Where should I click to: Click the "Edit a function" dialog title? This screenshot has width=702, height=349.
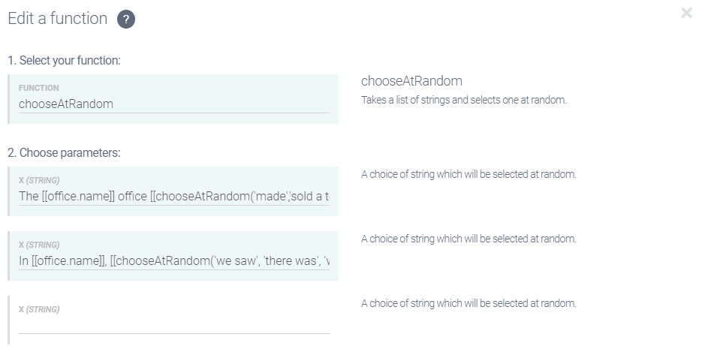[58, 19]
